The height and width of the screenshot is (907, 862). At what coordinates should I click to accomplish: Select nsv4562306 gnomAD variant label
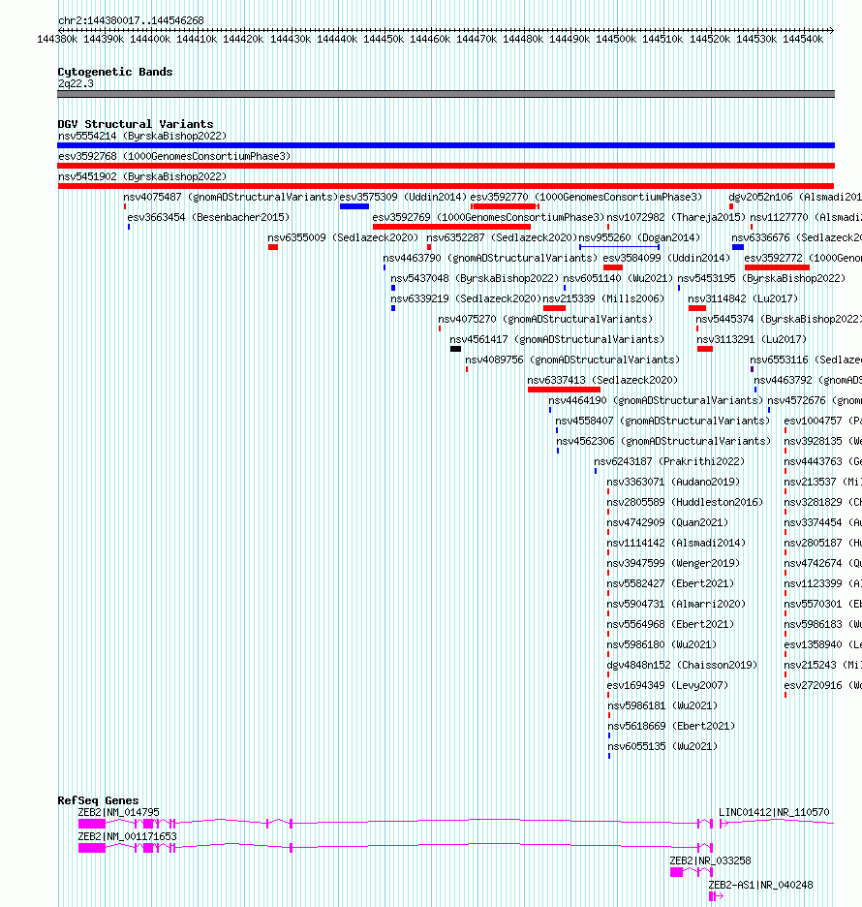click(x=663, y=441)
